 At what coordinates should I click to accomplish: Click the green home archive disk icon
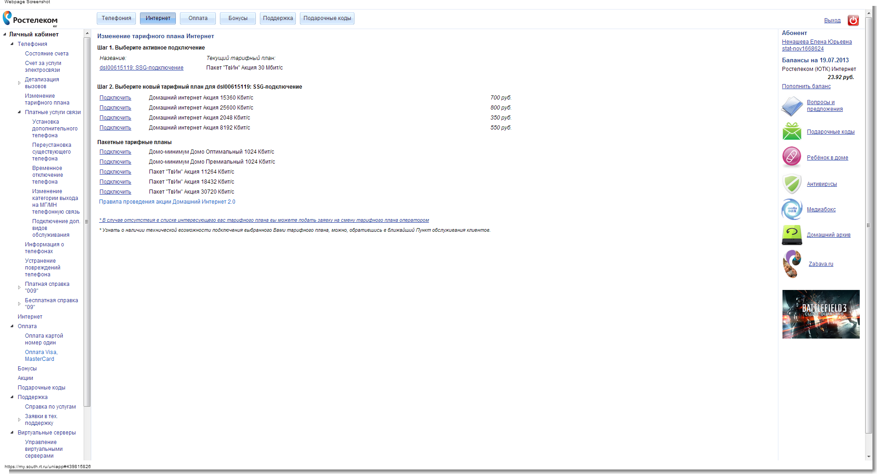pos(792,235)
